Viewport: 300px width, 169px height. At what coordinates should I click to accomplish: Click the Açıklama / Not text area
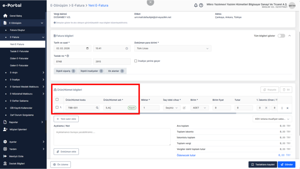[x=112, y=137]
